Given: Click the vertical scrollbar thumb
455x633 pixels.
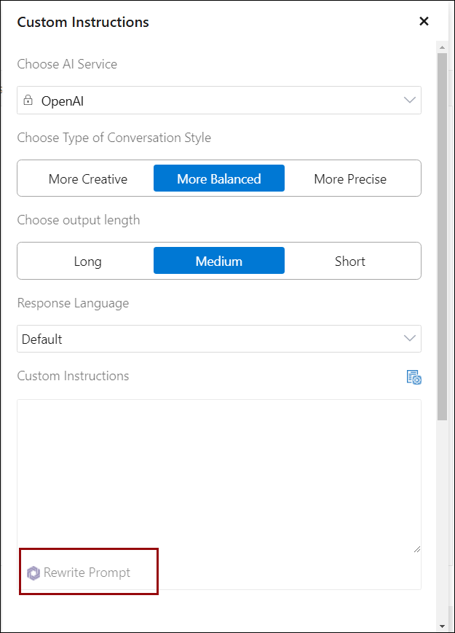Looking at the screenshot, I should (442, 237).
